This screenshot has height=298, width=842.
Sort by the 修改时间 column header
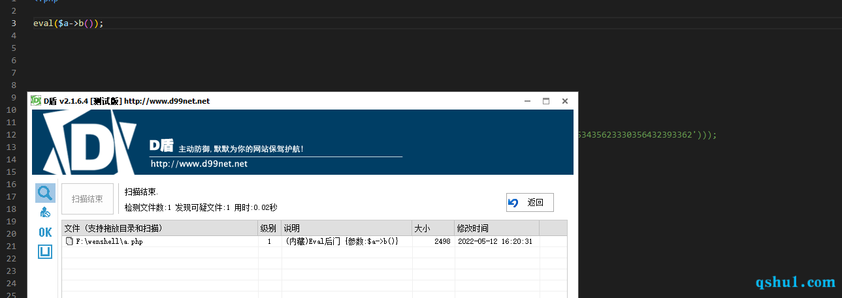click(496, 228)
